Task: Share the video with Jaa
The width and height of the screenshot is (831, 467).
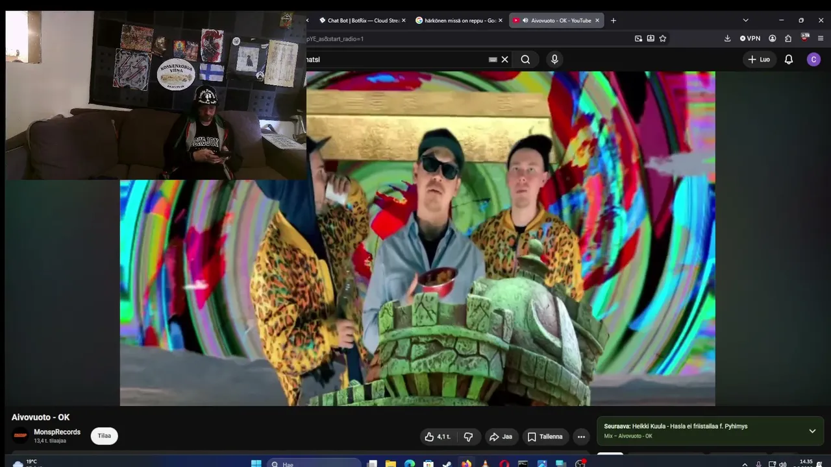Action: (501, 437)
